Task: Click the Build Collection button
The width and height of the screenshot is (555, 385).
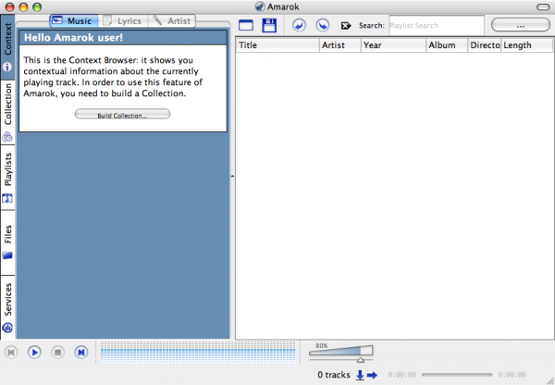Action: pyautogui.click(x=122, y=115)
